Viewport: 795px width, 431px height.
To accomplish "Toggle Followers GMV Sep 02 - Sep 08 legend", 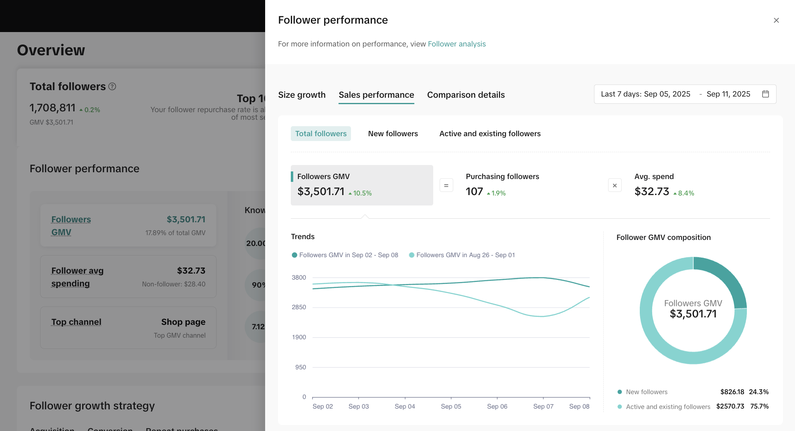I will coord(345,255).
